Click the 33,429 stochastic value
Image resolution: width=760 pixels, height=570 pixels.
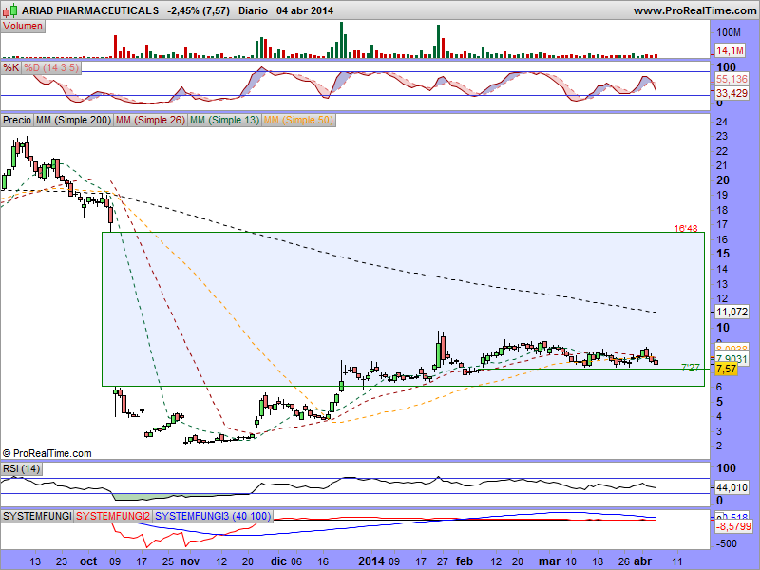[x=731, y=92]
